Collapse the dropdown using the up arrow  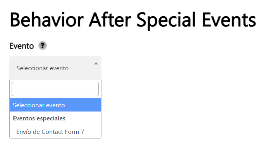(96, 63)
